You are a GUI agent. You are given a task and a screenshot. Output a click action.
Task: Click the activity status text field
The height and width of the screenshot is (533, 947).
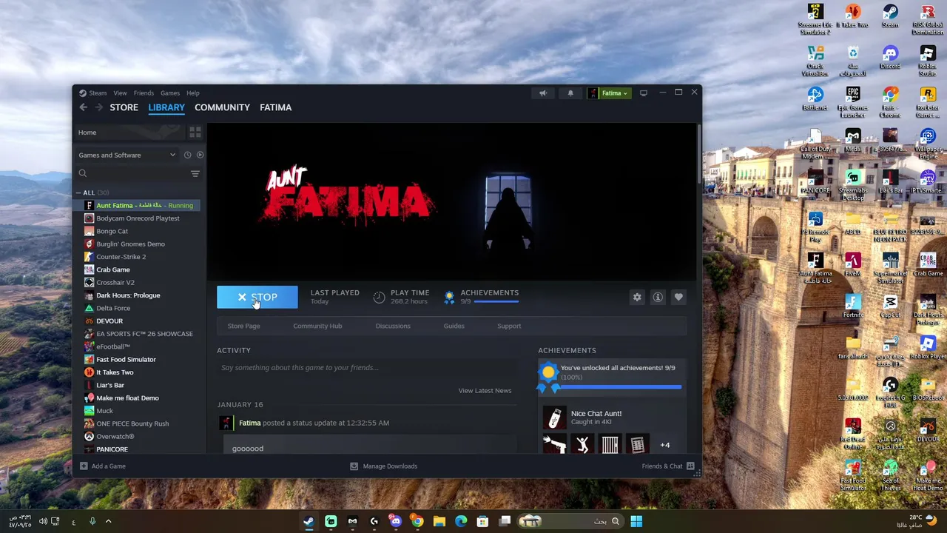(x=367, y=367)
